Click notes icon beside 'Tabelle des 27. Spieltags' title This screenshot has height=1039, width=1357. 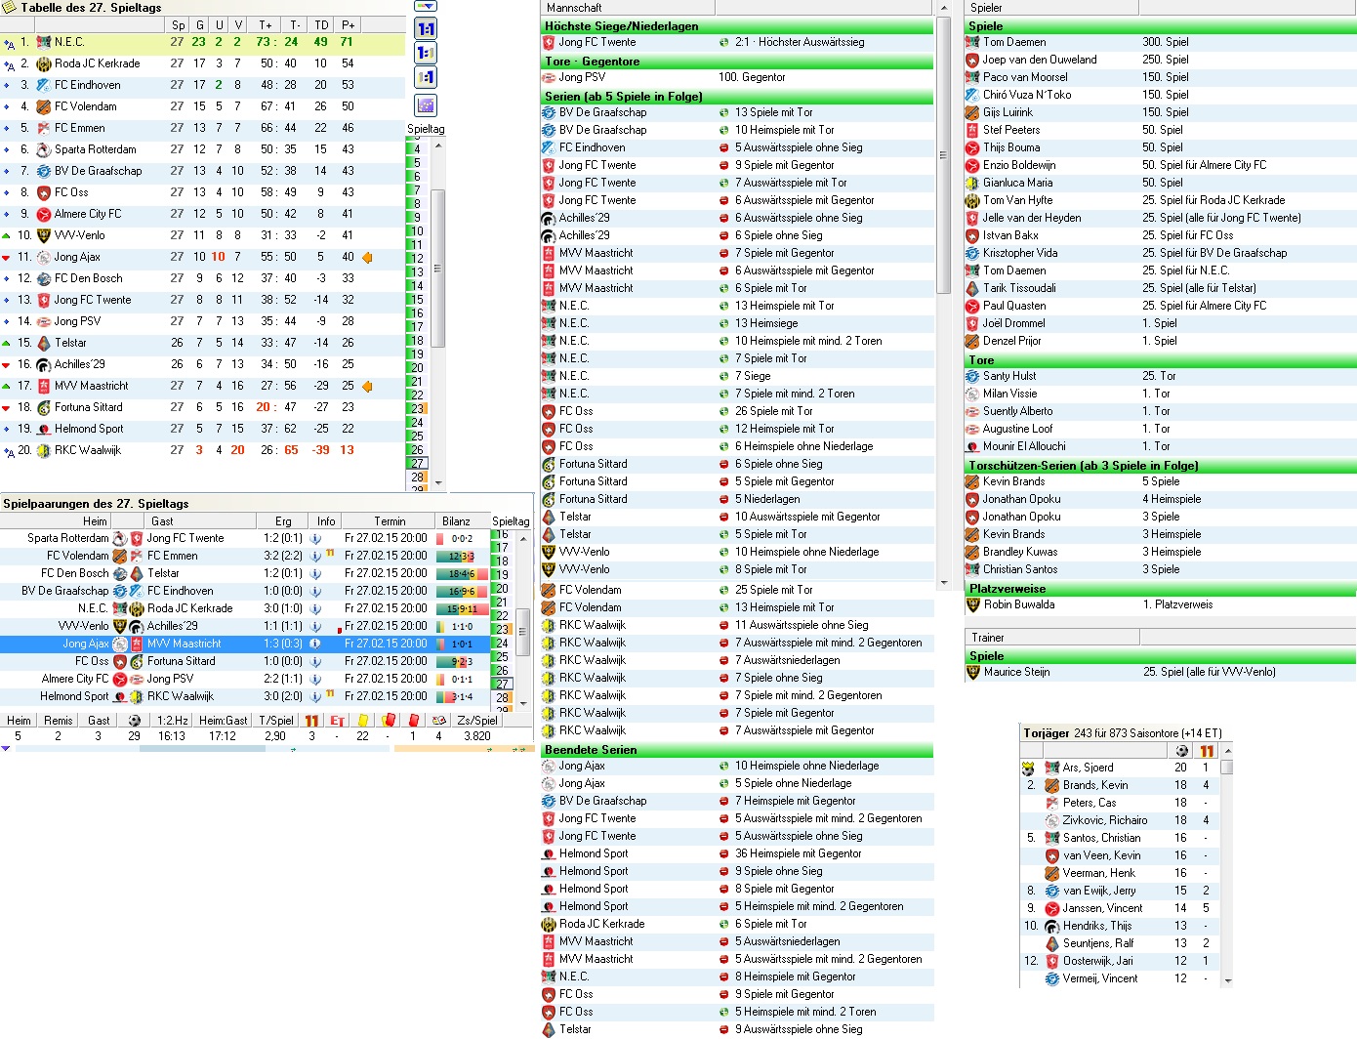click(x=9, y=7)
